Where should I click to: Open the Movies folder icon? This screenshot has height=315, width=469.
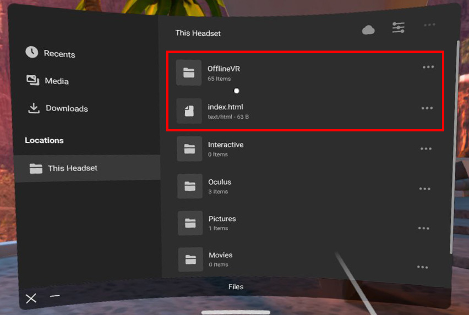(190, 259)
